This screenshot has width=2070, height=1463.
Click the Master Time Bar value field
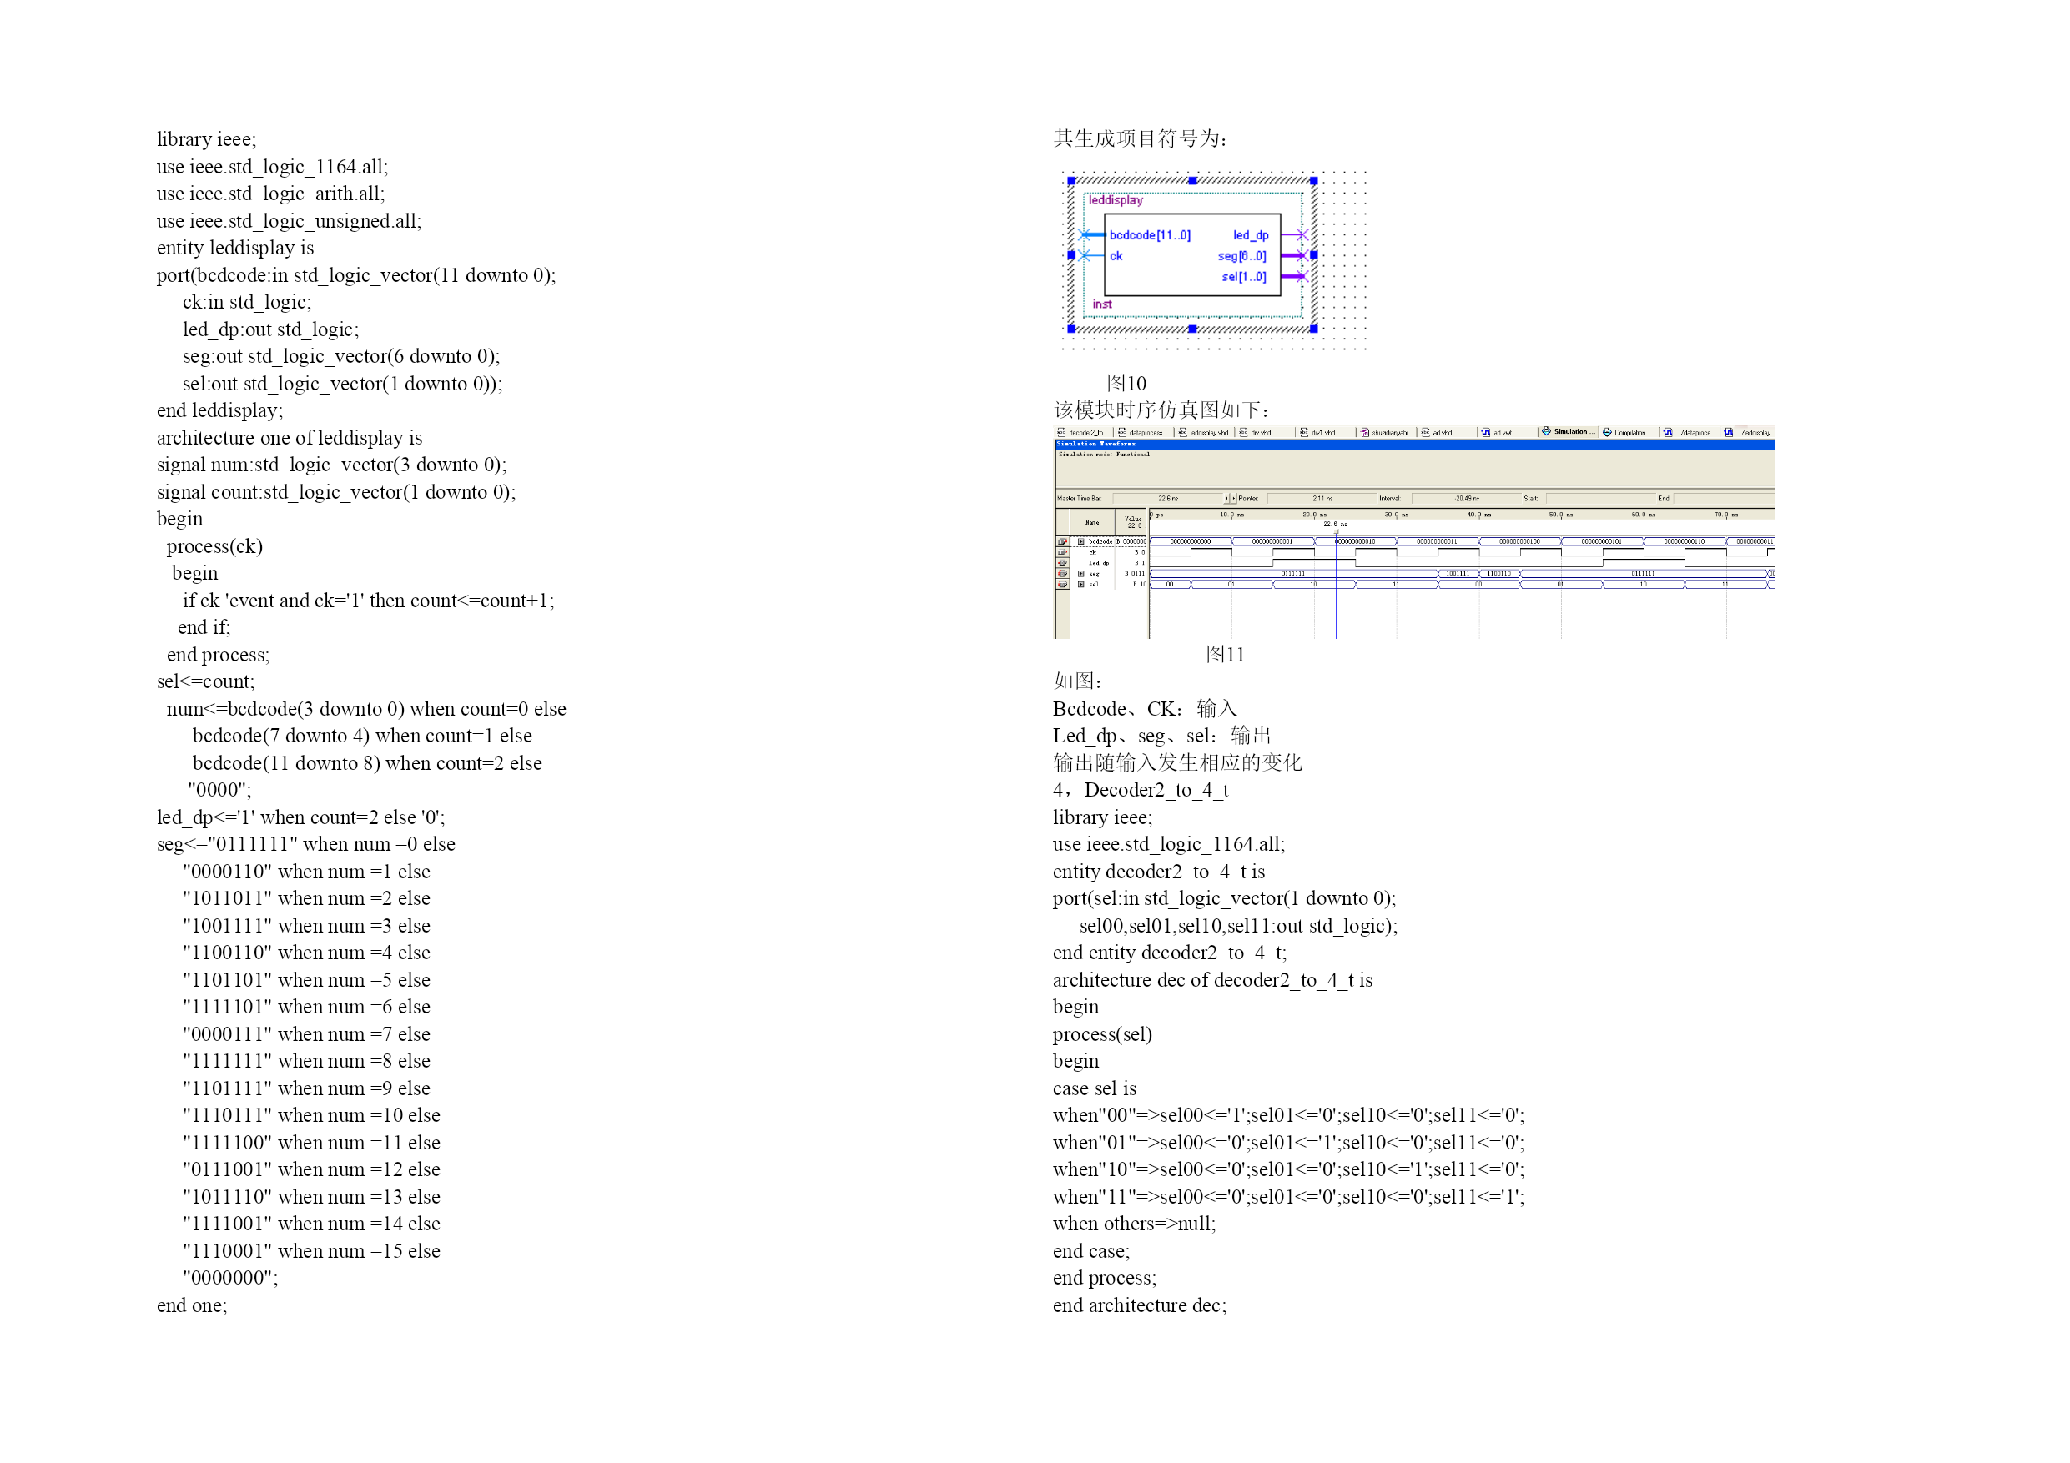point(1168,499)
